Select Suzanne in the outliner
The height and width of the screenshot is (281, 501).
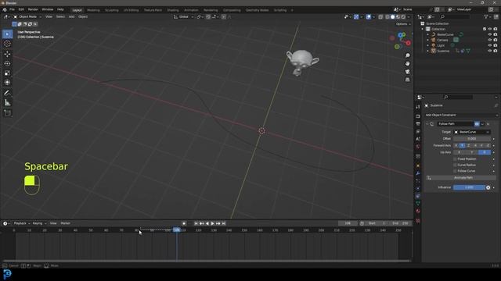tap(443, 51)
